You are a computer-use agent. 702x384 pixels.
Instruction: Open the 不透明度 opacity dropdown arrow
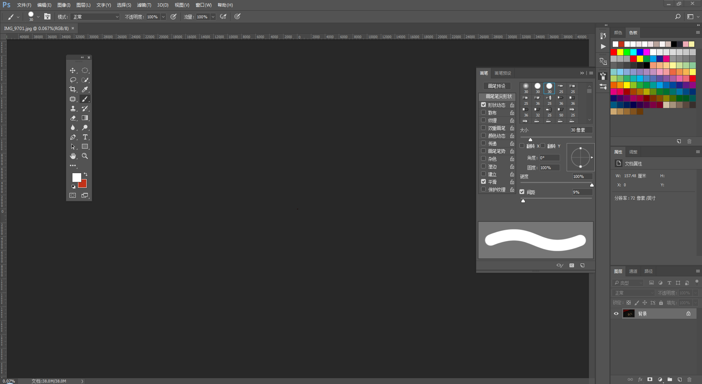click(x=164, y=17)
